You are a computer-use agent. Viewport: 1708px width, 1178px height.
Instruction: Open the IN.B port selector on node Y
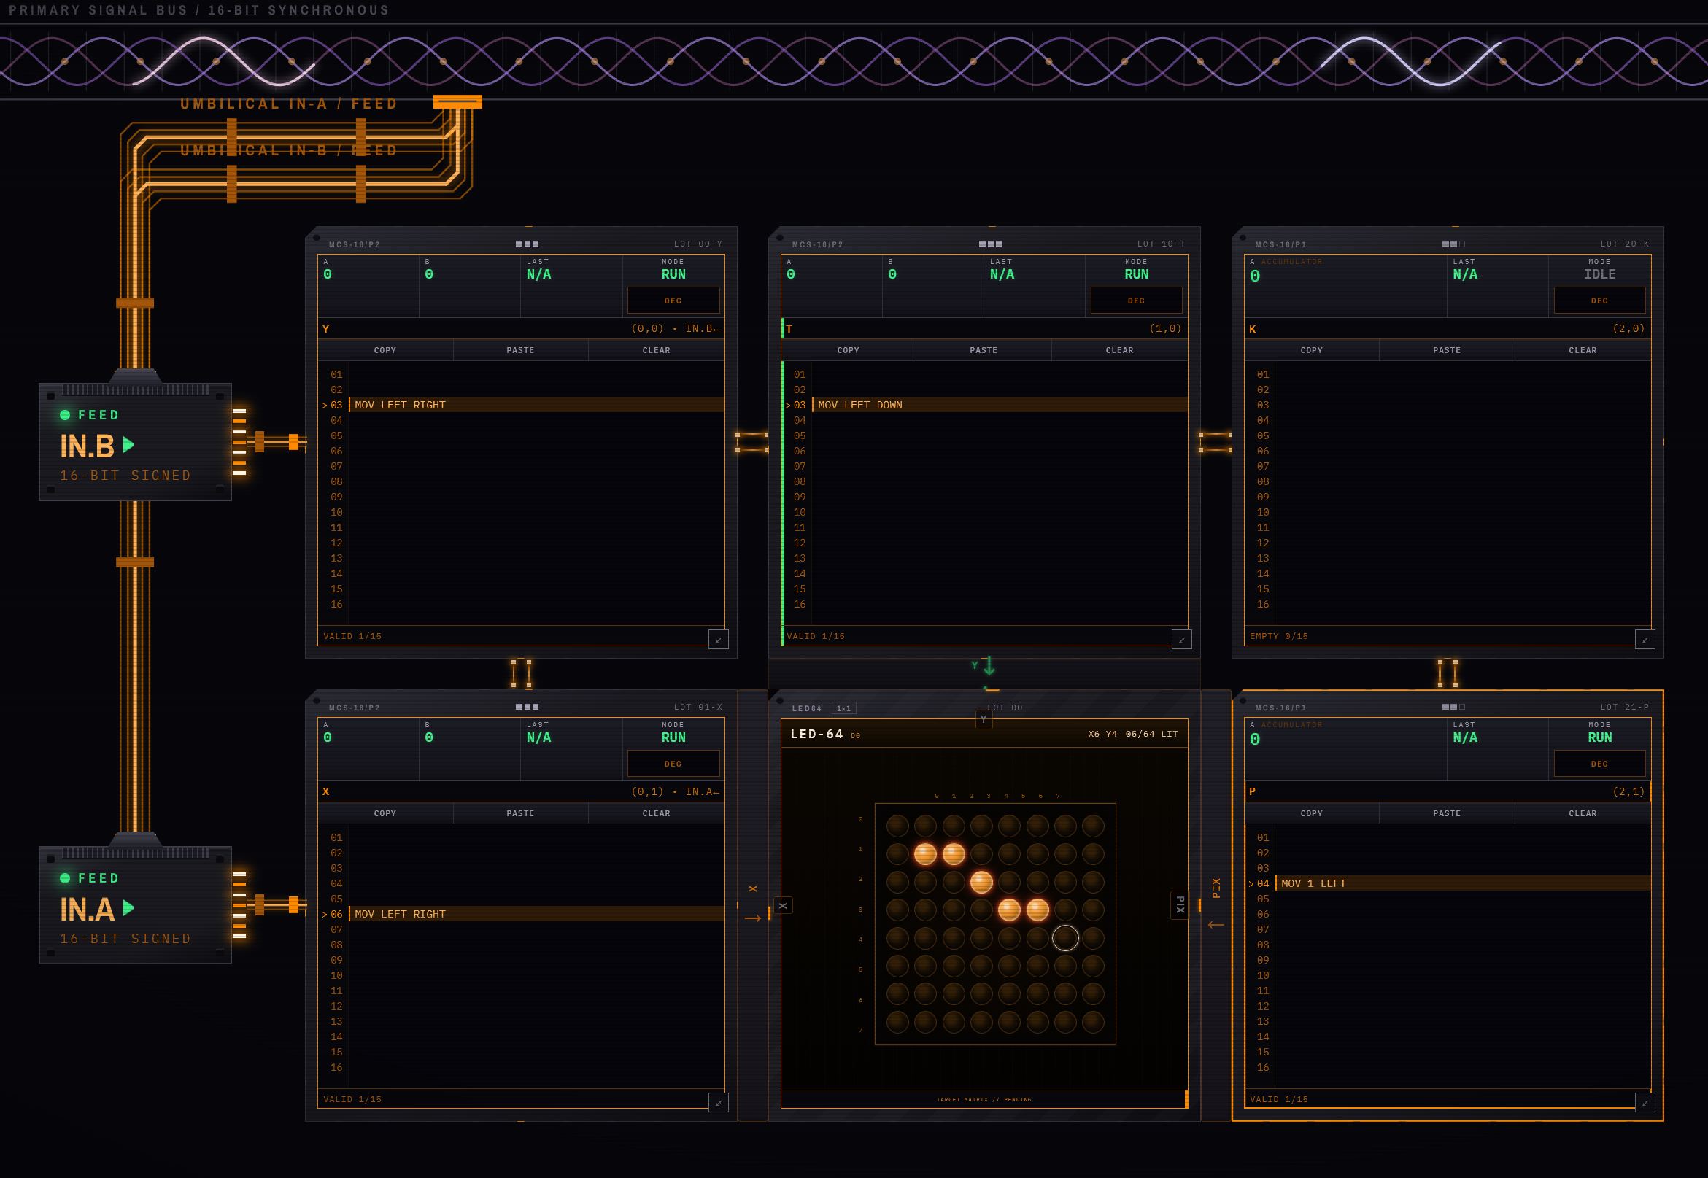702,328
